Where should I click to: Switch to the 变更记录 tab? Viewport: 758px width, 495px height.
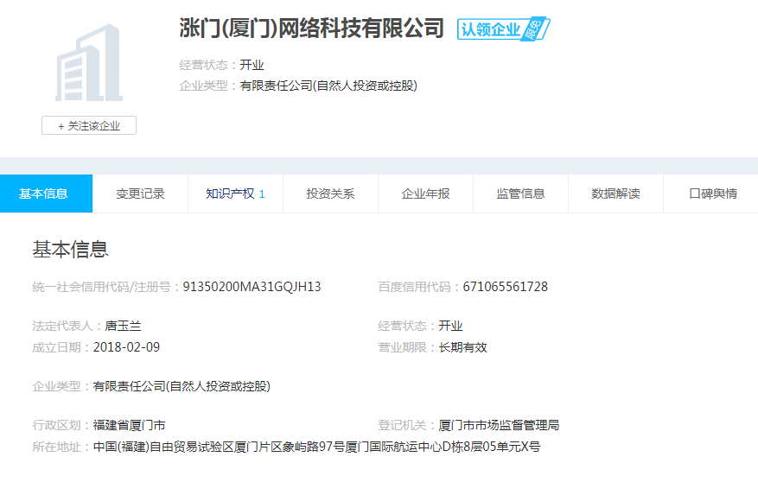tap(140, 194)
